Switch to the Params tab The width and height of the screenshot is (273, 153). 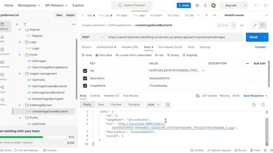coord(86,47)
